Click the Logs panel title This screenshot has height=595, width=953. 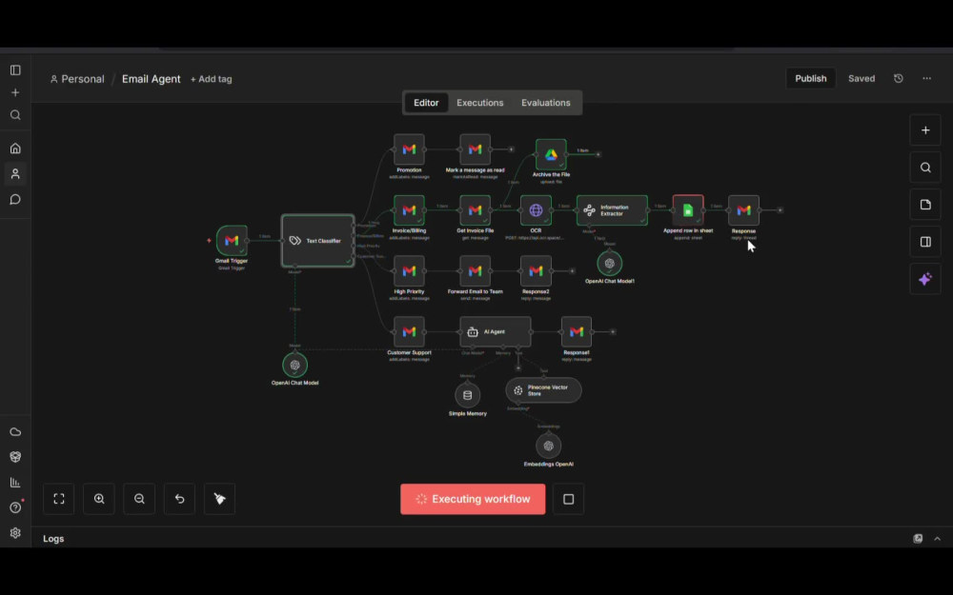[53, 539]
